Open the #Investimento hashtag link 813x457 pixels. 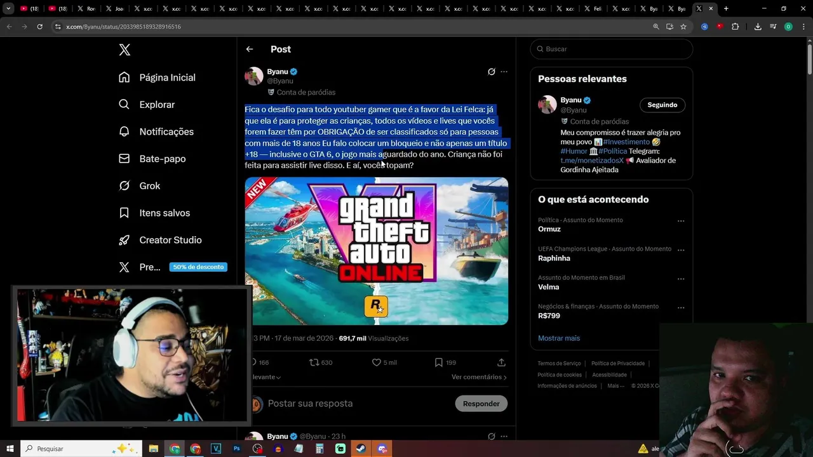pos(626,142)
